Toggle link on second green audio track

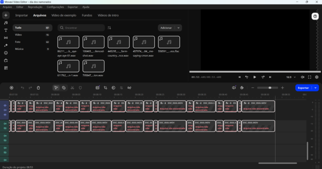coord(5,140)
